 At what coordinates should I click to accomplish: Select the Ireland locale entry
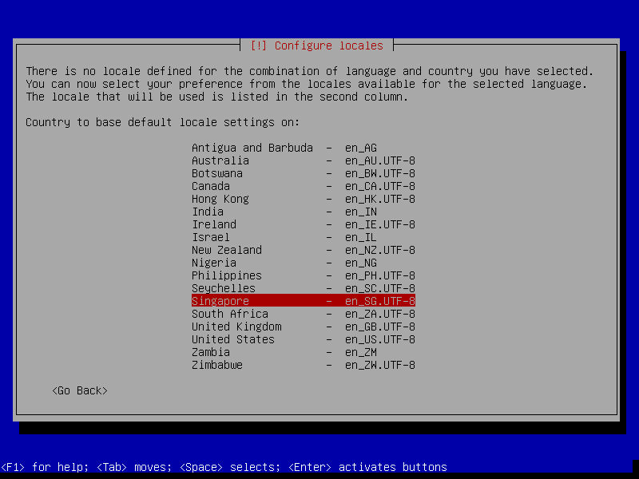point(304,224)
